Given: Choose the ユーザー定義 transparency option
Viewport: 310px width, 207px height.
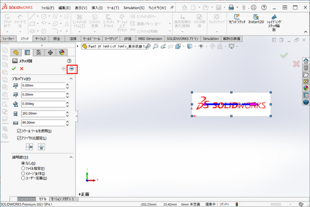Looking at the screenshot, I should point(23,178).
